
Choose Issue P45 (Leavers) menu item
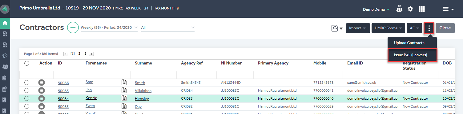point(412,55)
